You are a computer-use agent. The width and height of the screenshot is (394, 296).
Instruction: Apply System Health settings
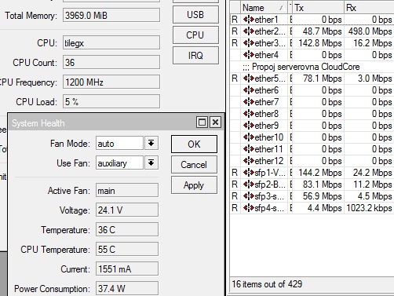point(194,185)
